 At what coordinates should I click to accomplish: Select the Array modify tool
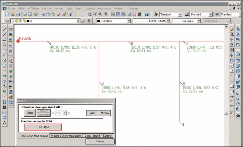tap(231, 50)
